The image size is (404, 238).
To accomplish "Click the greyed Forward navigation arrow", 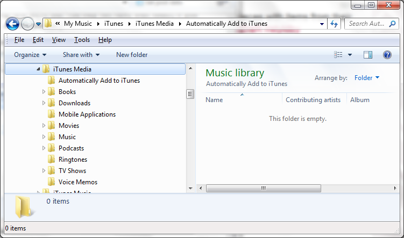I will [x=27, y=24].
